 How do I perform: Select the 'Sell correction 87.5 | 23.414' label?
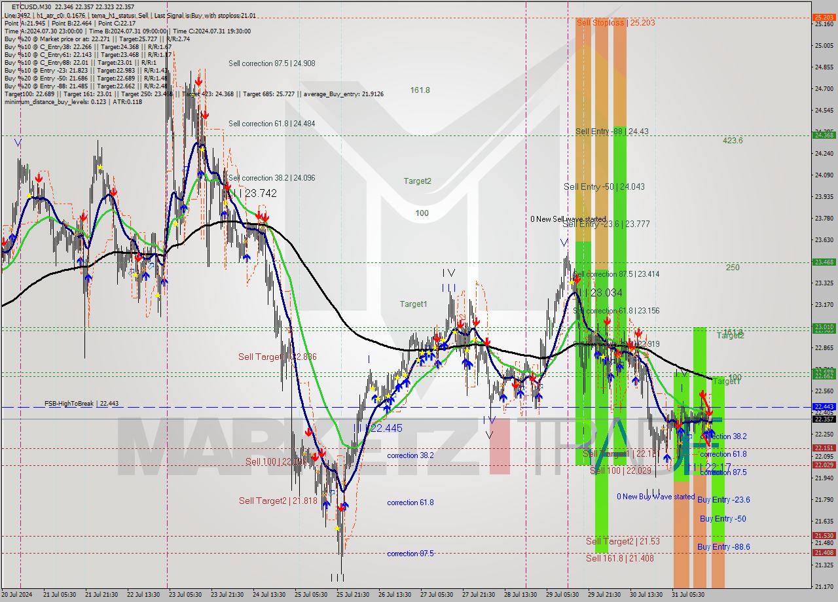(x=616, y=274)
